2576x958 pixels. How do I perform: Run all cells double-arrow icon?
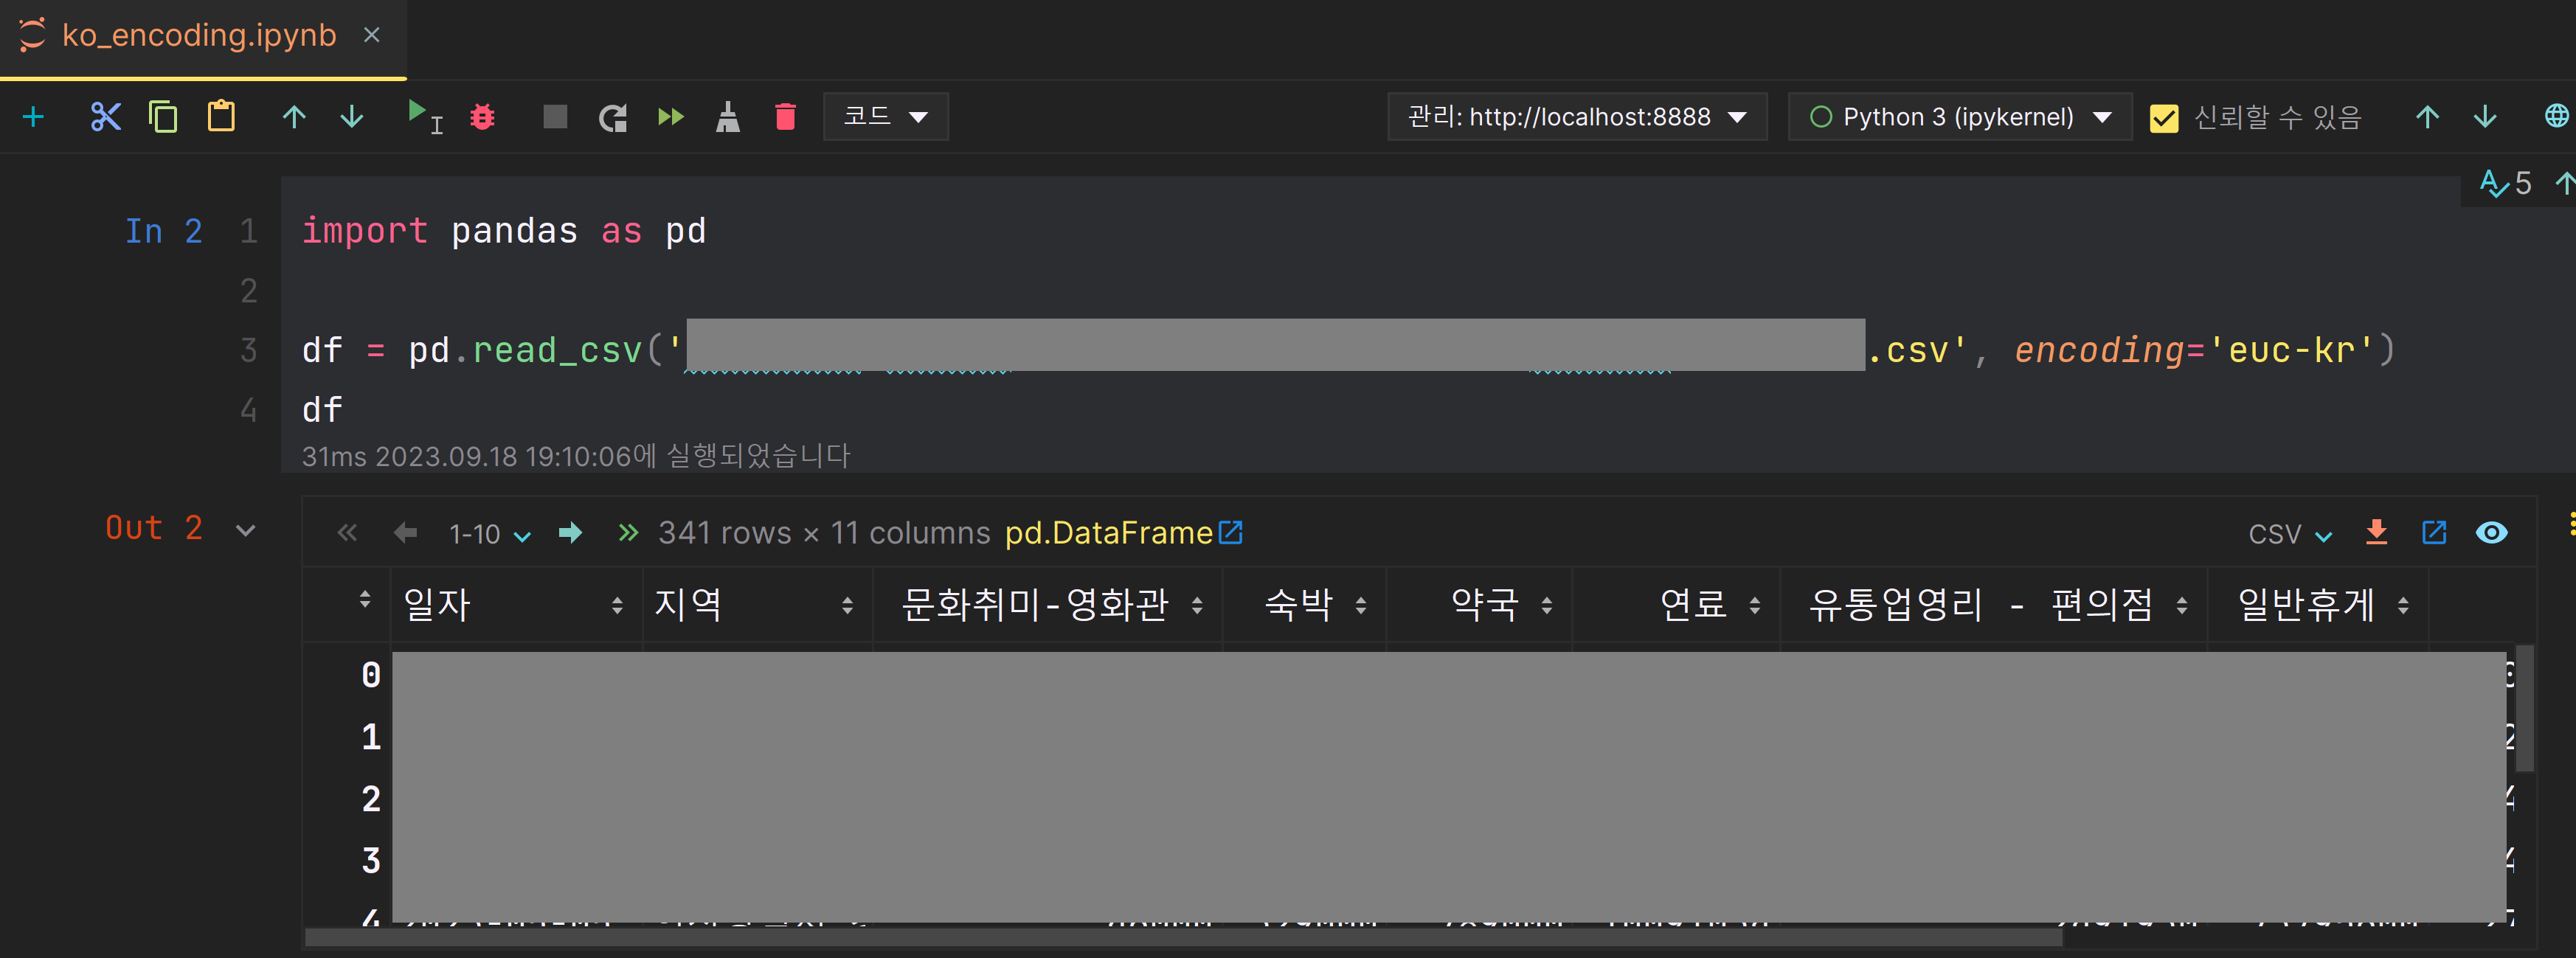(670, 117)
